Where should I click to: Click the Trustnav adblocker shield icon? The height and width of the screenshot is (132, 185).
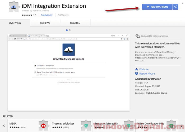(86, 126)
